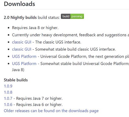Screen dimensions: 129x117
Task: Click the "build status:" label
Action: [49, 17]
